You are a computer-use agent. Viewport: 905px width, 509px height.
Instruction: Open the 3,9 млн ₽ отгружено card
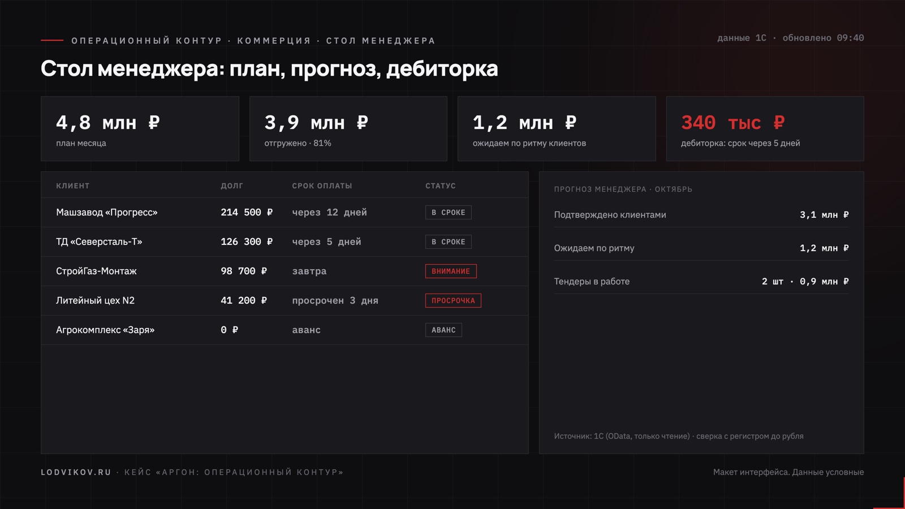348,128
